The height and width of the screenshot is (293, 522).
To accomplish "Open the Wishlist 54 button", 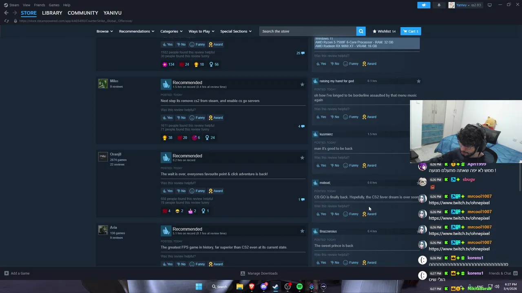I will point(384,31).
